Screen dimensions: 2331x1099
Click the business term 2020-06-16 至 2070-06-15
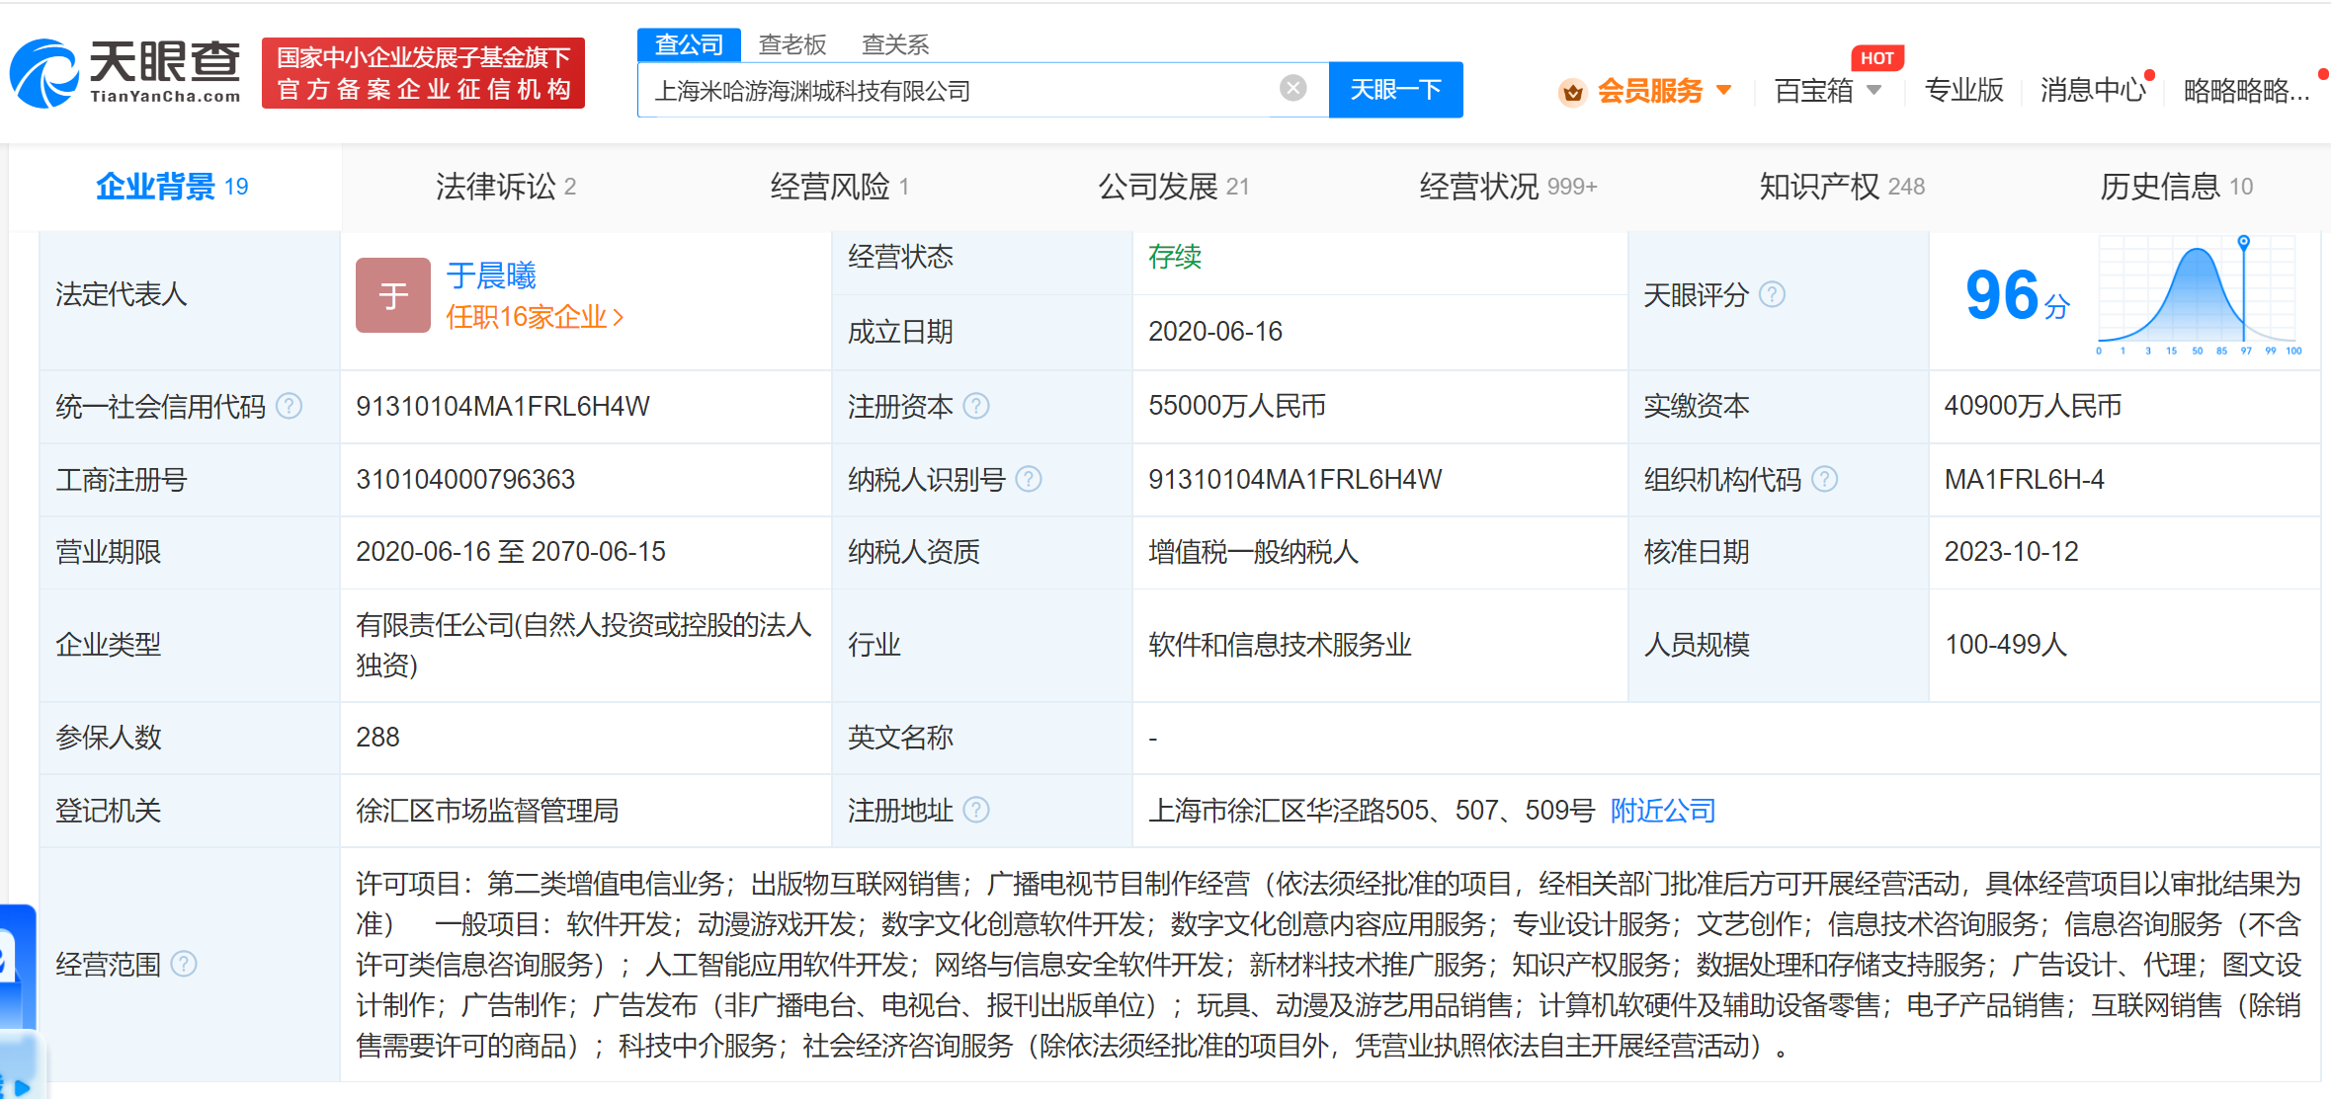tap(511, 552)
